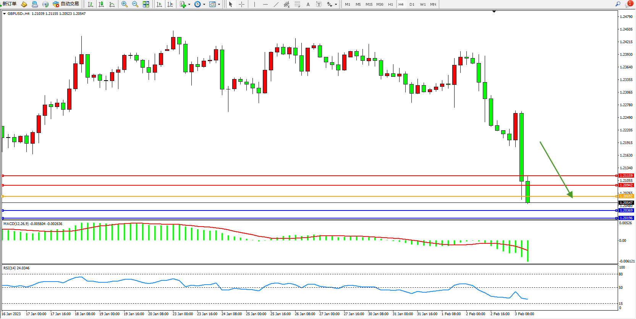
Task: Expand the chart templates dropdown arrow
Action: coord(219,5)
